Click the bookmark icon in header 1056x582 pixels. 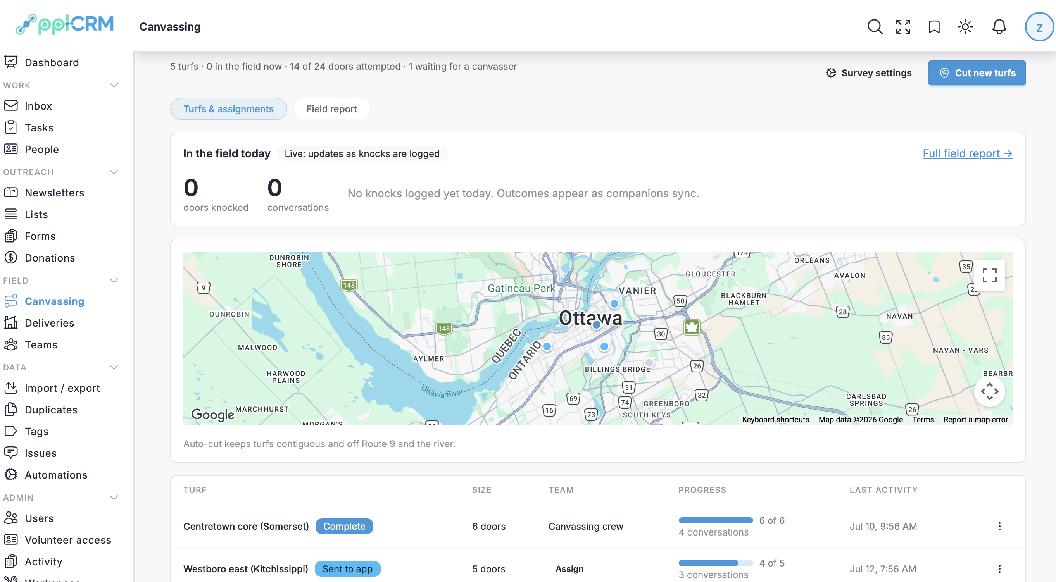[934, 27]
